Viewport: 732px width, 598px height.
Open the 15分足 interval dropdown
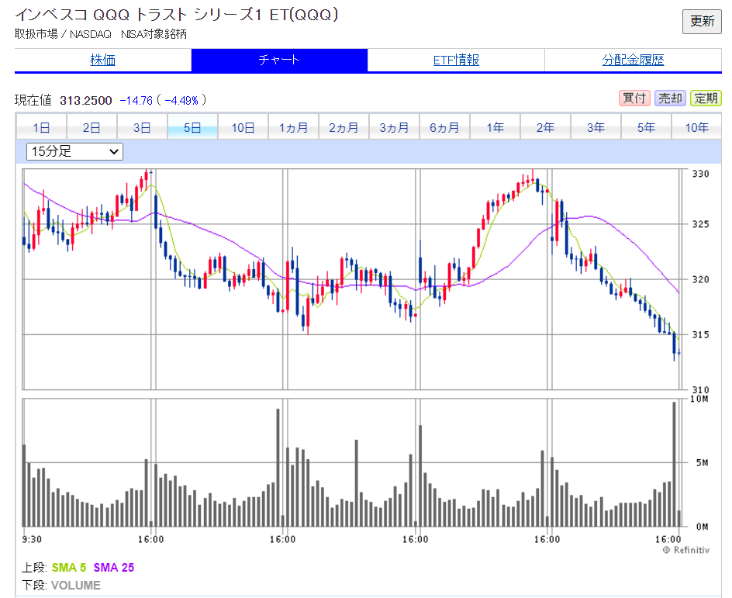[74, 152]
